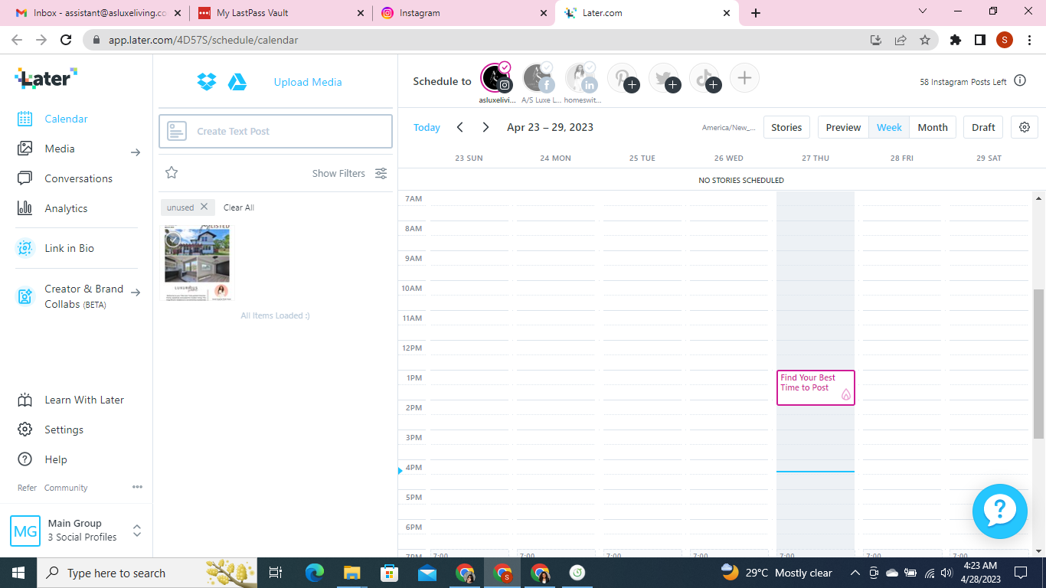Screen dimensions: 1046x588
Task: Add a TikTok profile
Action: tap(704, 78)
